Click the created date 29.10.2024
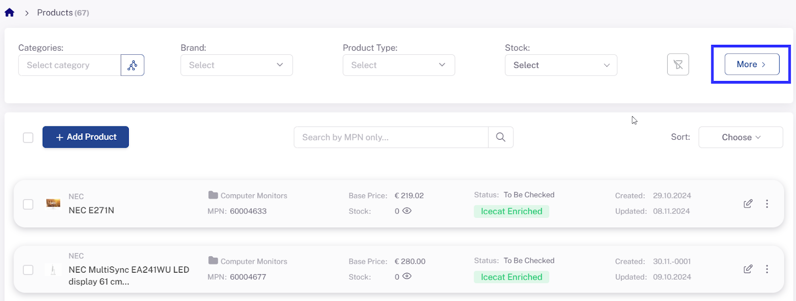 672,196
